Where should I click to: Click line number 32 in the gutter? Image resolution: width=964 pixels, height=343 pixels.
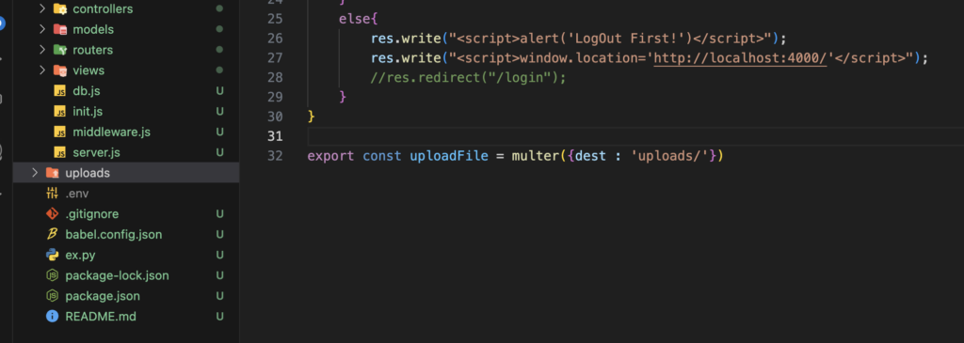[275, 156]
